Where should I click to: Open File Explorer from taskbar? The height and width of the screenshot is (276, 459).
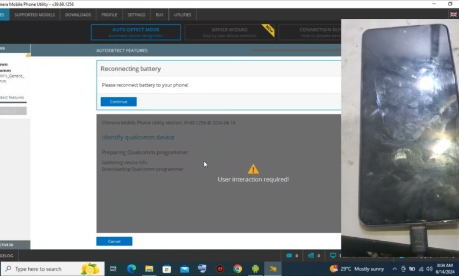click(149, 269)
